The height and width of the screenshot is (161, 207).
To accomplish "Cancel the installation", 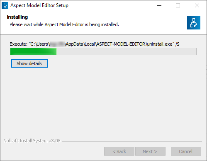I will coord(186,151).
